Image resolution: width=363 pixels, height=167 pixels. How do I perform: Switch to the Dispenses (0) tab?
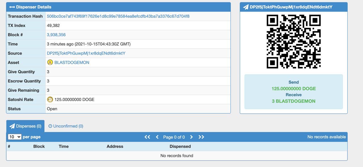pyautogui.click(x=26, y=126)
